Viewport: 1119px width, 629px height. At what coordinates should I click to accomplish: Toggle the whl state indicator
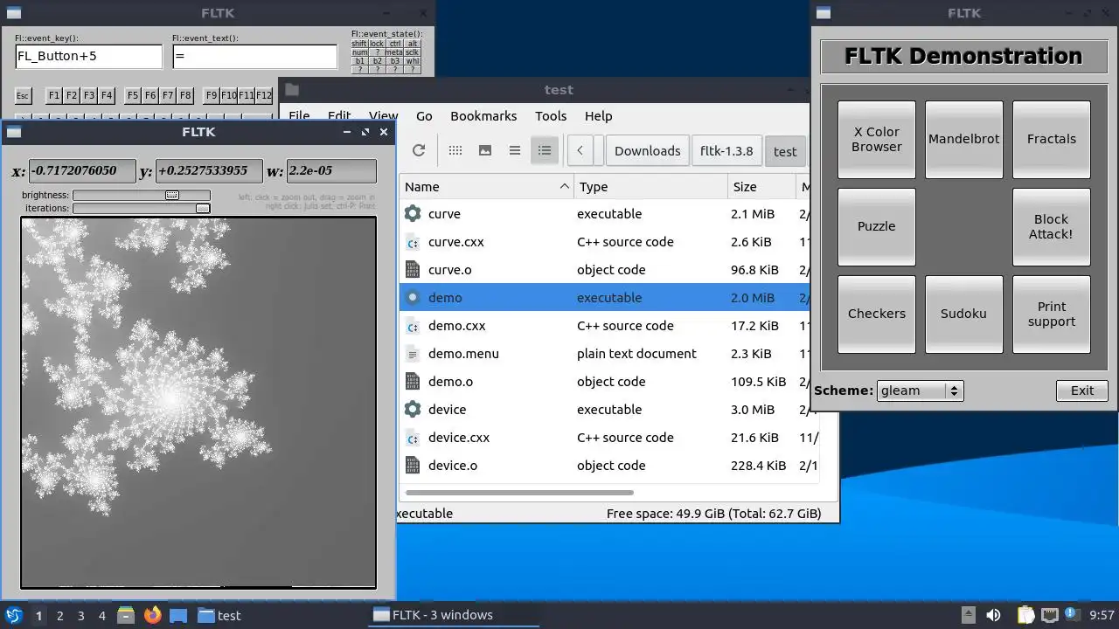(x=413, y=61)
